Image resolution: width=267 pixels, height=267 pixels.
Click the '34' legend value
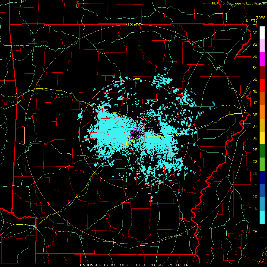[255, 126]
